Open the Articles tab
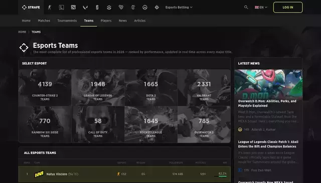 tap(140, 20)
